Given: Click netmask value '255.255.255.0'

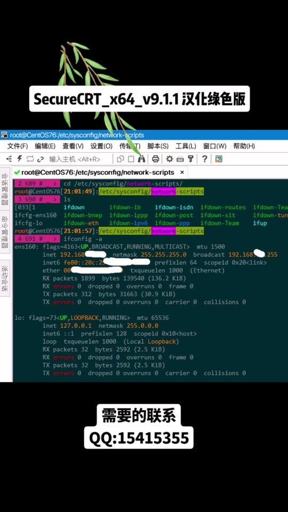Looking at the screenshot, I should [x=164, y=255].
